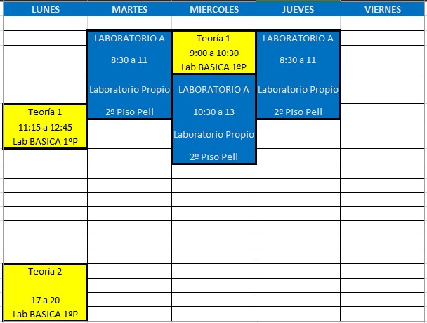
Task: Select Tuesday's blue LABORATORIO A block
Action: [129, 74]
